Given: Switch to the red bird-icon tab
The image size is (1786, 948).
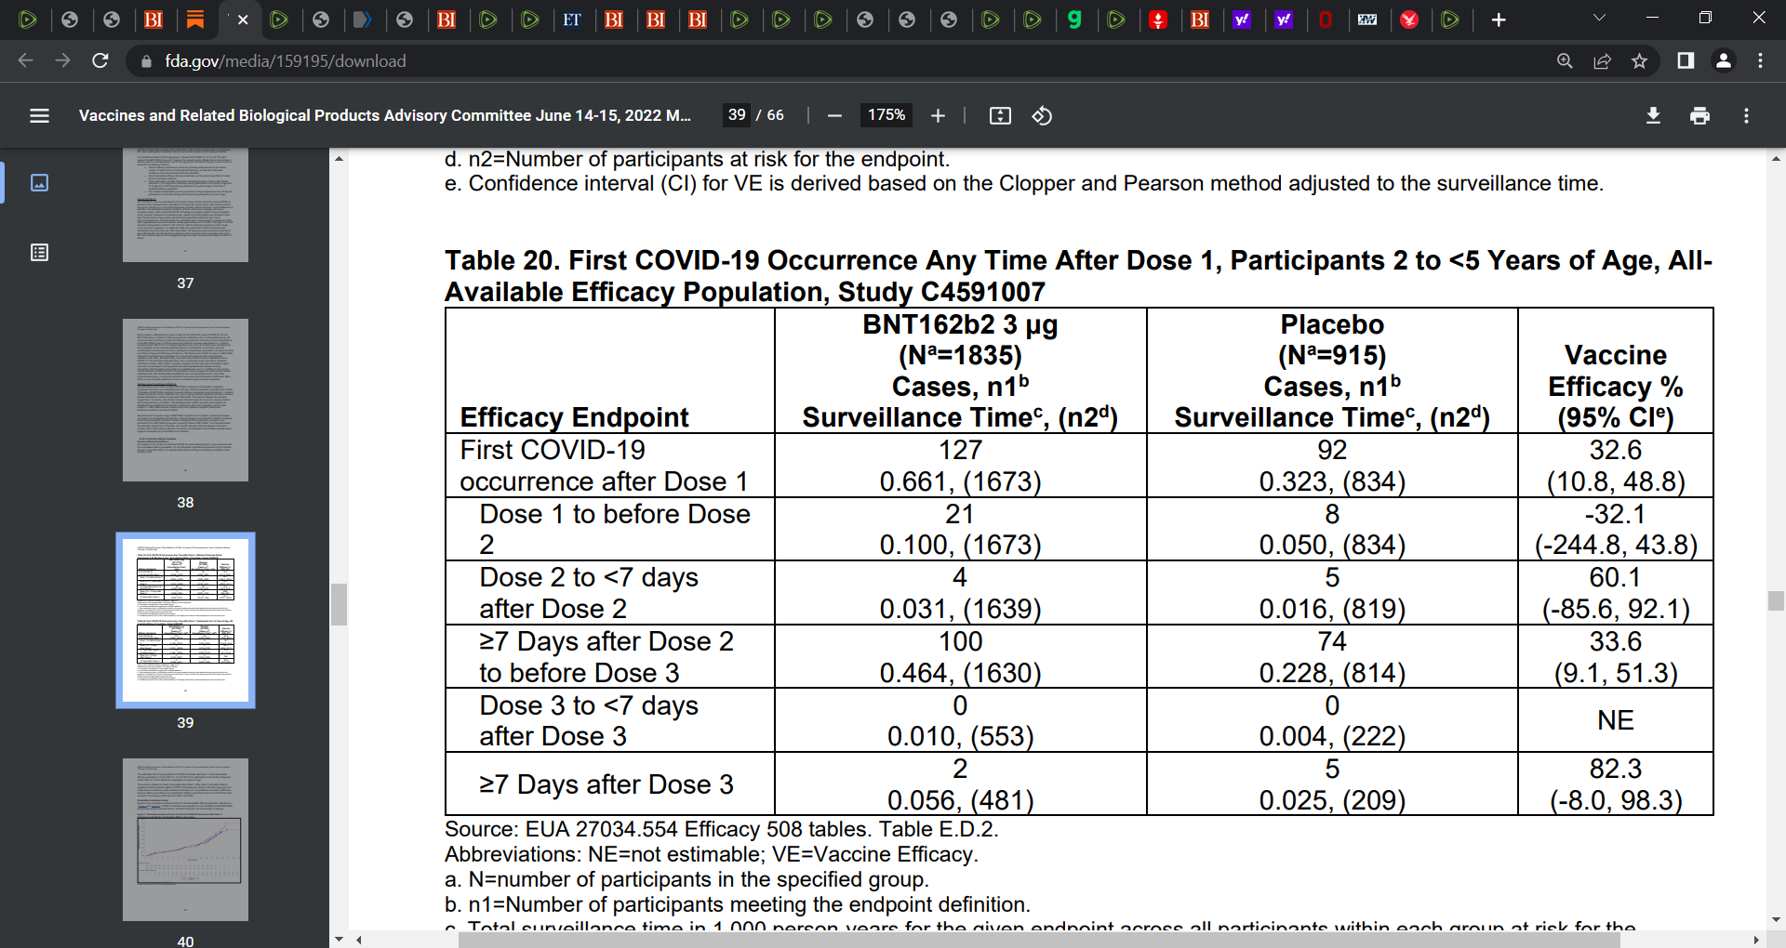Looking at the screenshot, I should (1409, 20).
